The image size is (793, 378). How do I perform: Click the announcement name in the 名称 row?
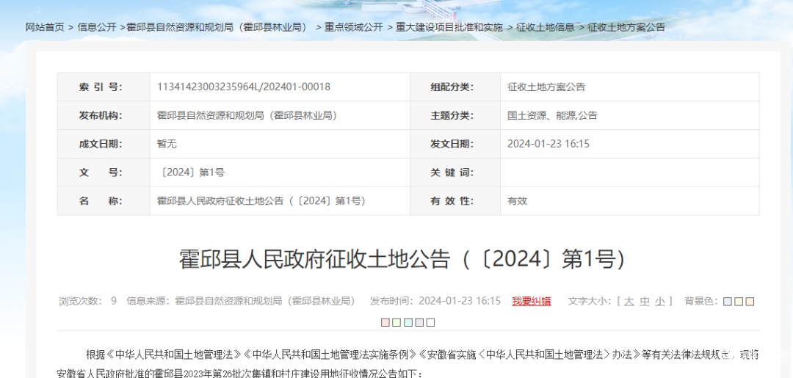coord(261,200)
